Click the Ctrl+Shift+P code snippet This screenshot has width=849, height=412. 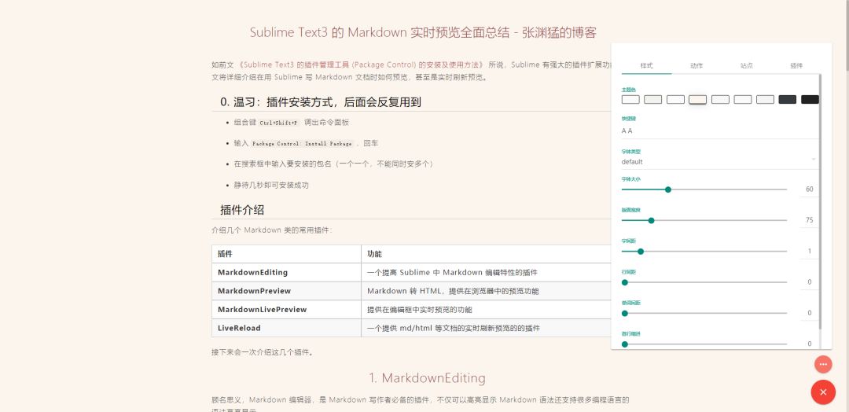(279, 123)
